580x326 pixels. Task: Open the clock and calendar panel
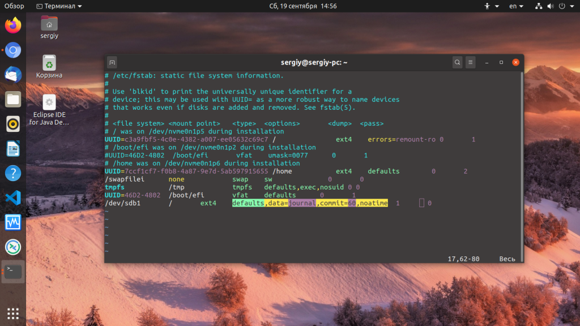(x=303, y=6)
